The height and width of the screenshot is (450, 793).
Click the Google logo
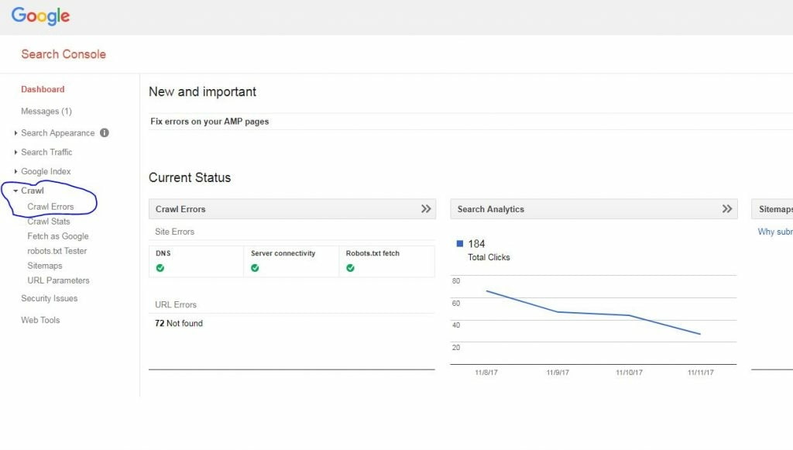coord(40,15)
